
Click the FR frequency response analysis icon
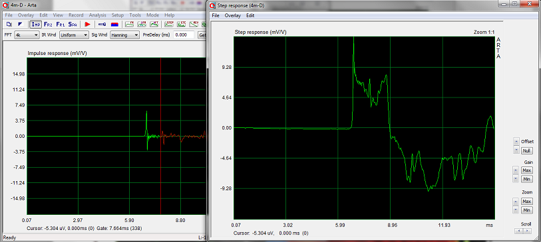pos(129,25)
